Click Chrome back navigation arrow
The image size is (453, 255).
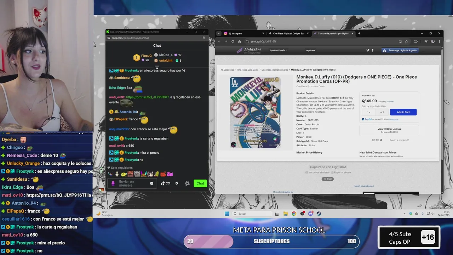coord(219,41)
